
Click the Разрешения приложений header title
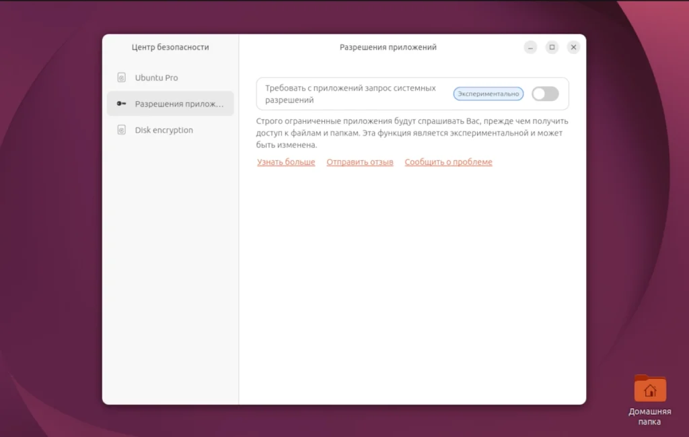coord(388,47)
